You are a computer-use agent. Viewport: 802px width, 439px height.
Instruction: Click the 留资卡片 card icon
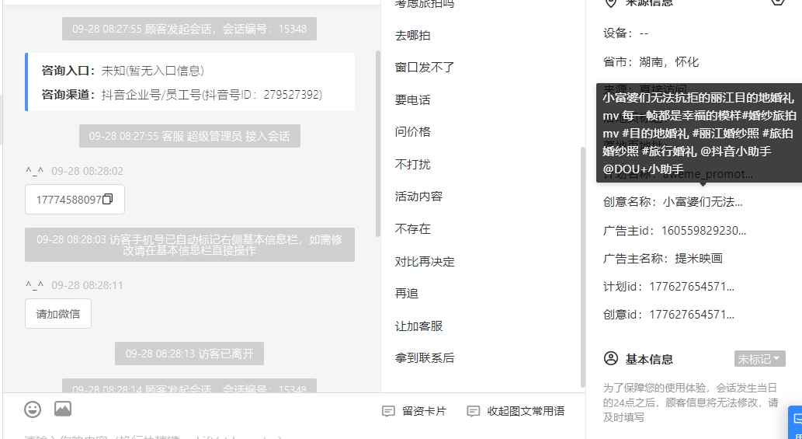click(x=389, y=411)
